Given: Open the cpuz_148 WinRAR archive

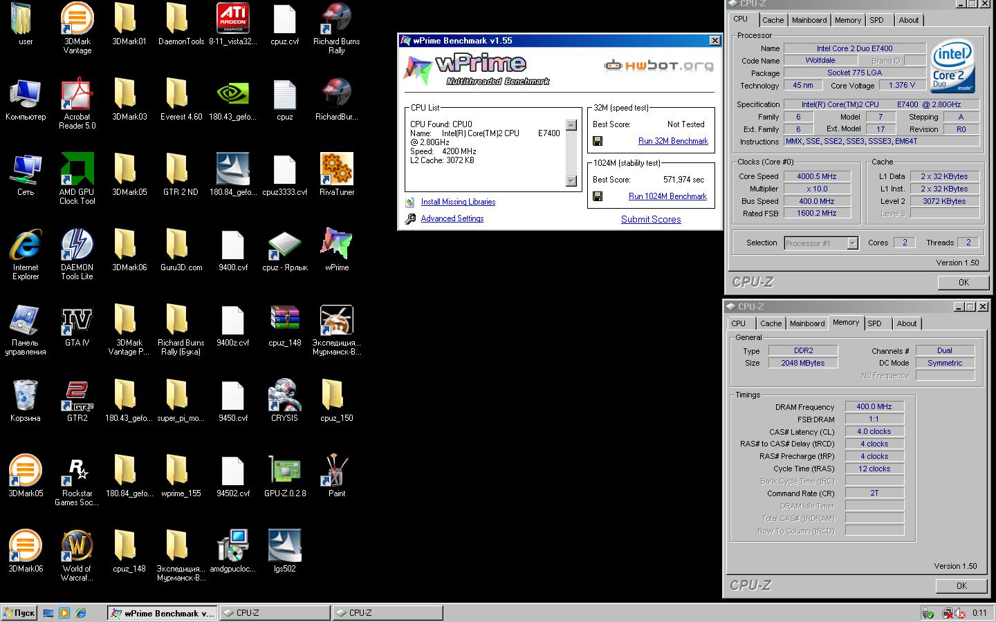Looking at the screenshot, I should [285, 326].
